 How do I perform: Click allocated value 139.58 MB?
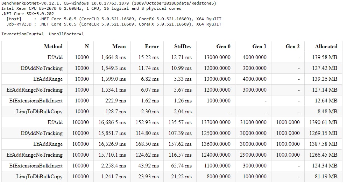tap(325, 57)
